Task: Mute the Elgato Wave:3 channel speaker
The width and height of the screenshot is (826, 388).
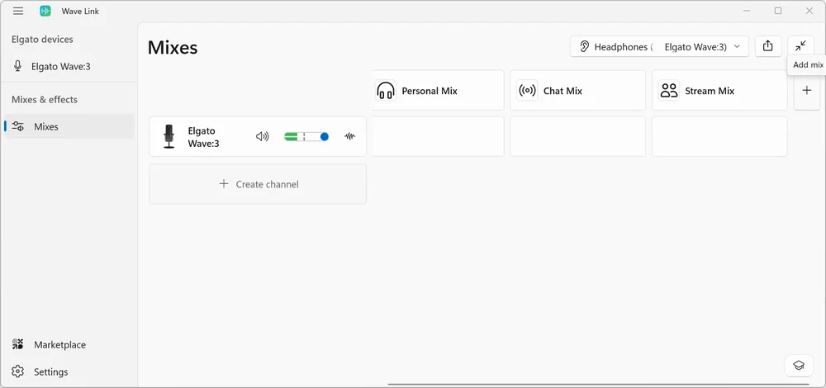Action: [x=263, y=136]
